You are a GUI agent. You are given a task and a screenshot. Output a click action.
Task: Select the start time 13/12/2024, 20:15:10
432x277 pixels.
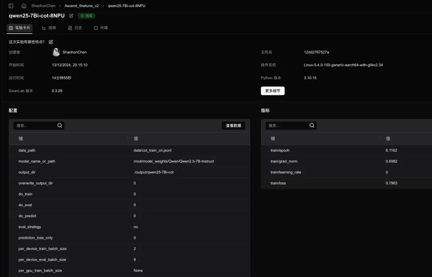tap(70, 65)
